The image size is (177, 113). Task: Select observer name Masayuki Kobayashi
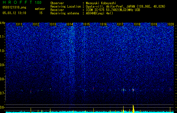pyautogui.click(x=101, y=3)
